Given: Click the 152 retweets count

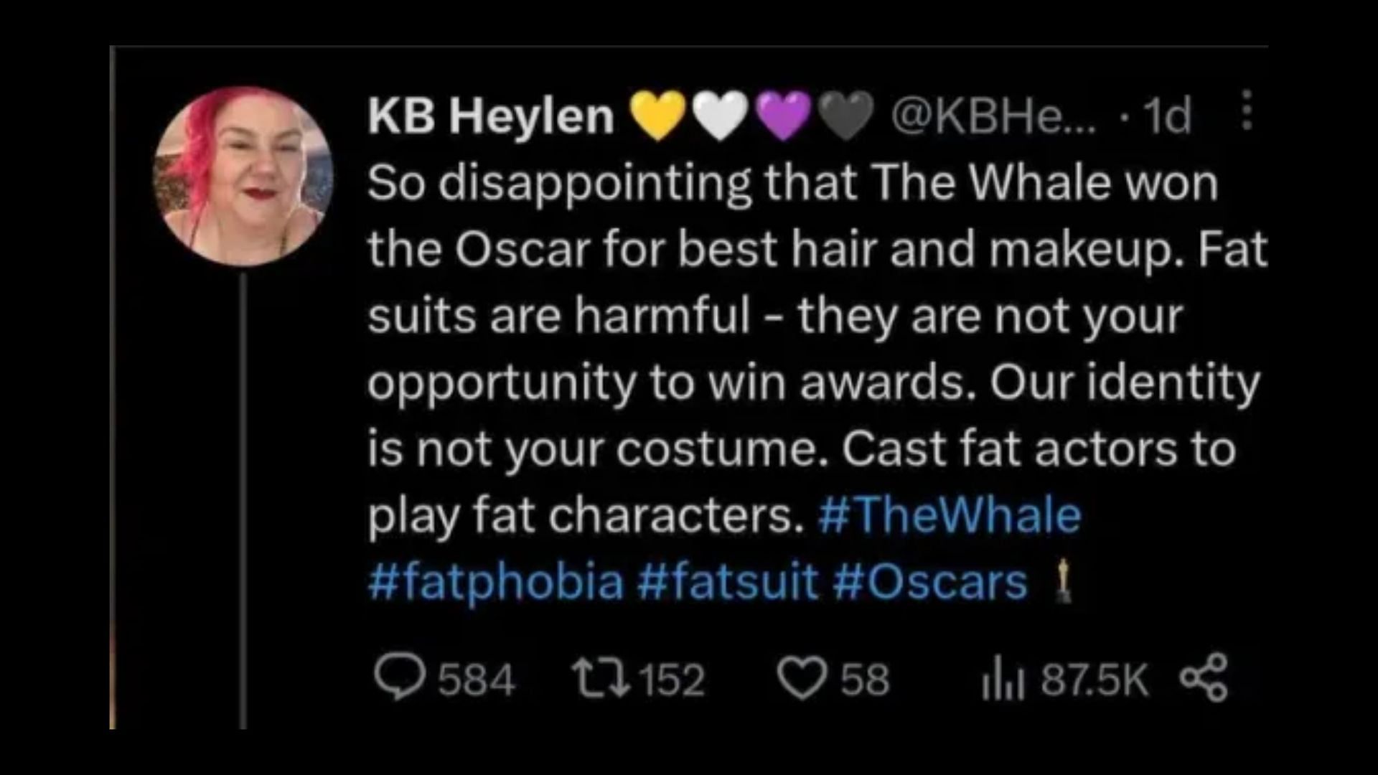Looking at the screenshot, I should tap(672, 680).
